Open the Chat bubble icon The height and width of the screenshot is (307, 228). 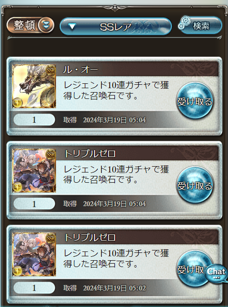point(216,273)
